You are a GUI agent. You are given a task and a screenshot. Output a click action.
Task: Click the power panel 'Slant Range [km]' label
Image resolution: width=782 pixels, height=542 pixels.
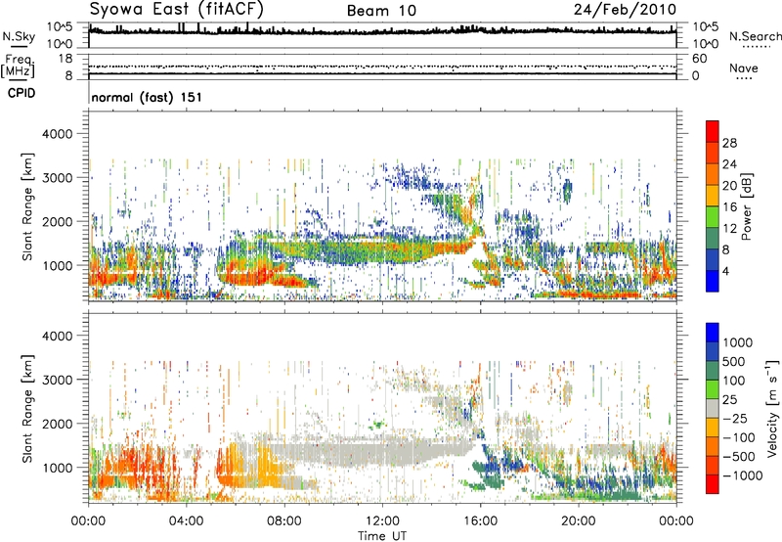coord(27,206)
